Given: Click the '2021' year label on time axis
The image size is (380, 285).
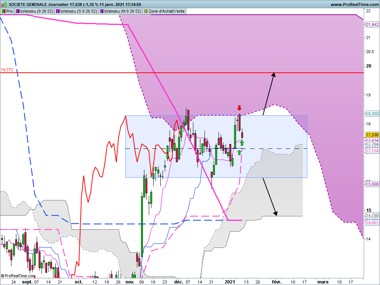Looking at the screenshot, I should point(230,282).
